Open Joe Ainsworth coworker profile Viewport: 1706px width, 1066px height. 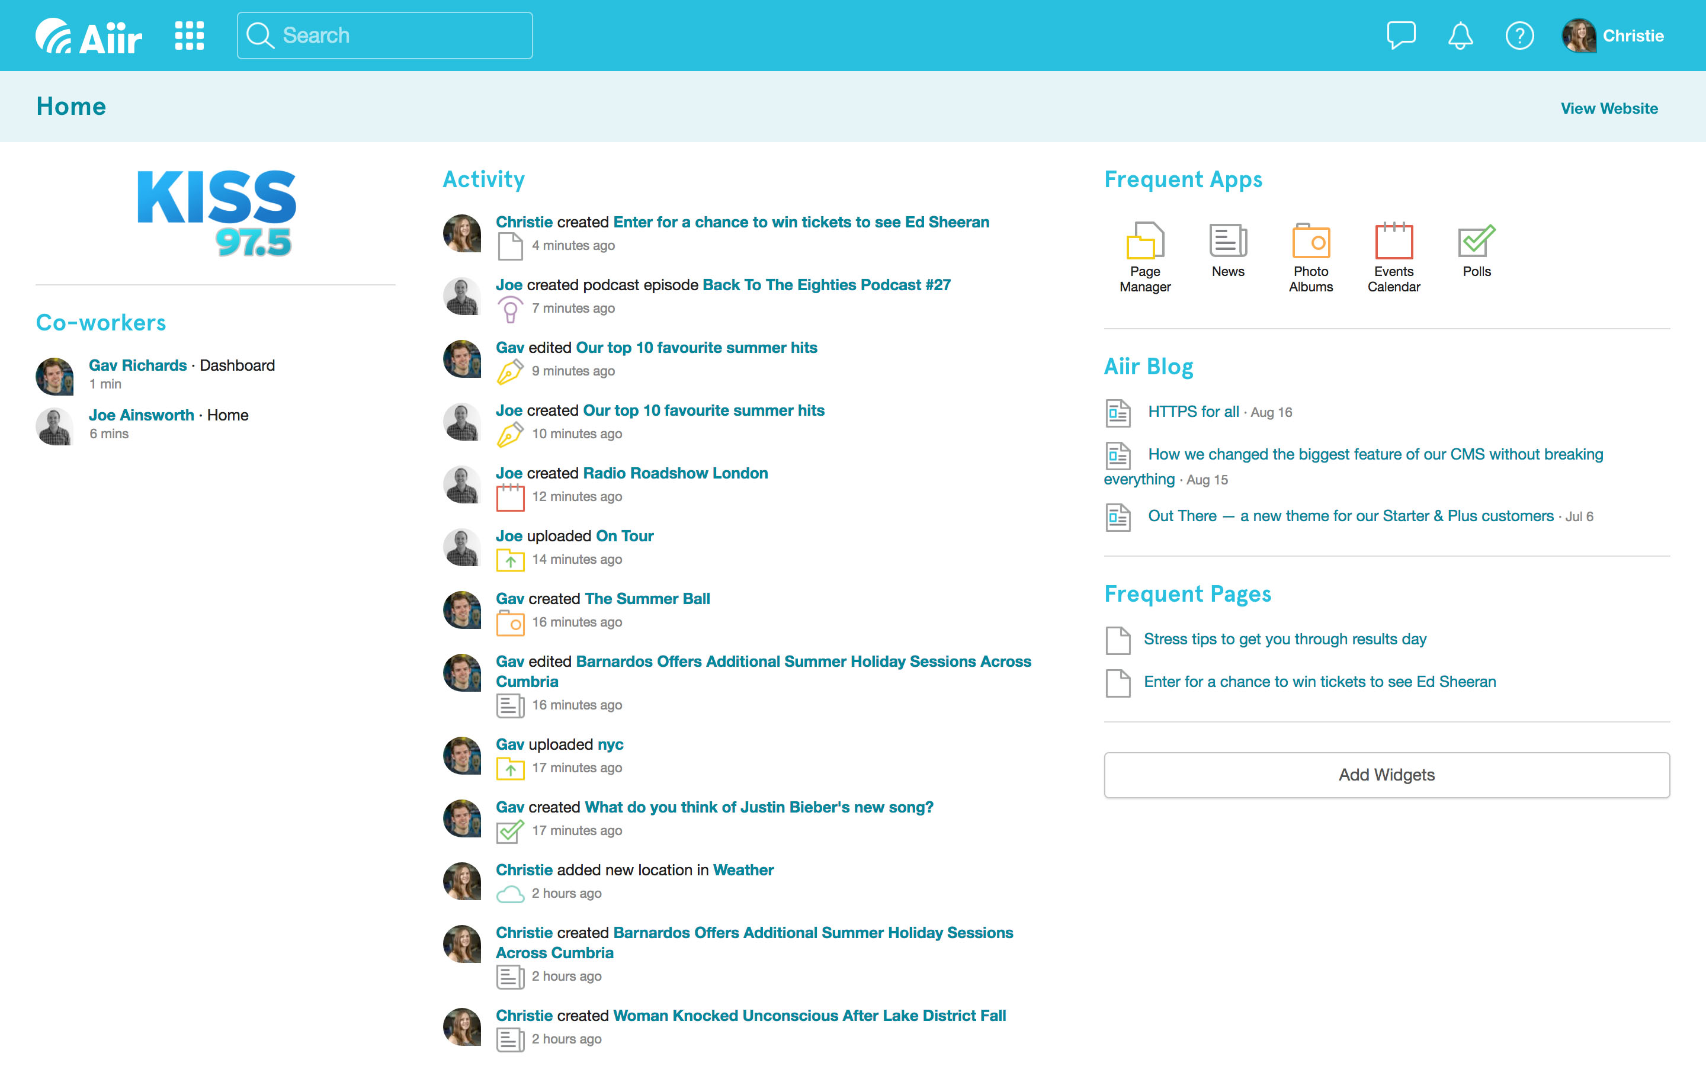pyautogui.click(x=141, y=415)
